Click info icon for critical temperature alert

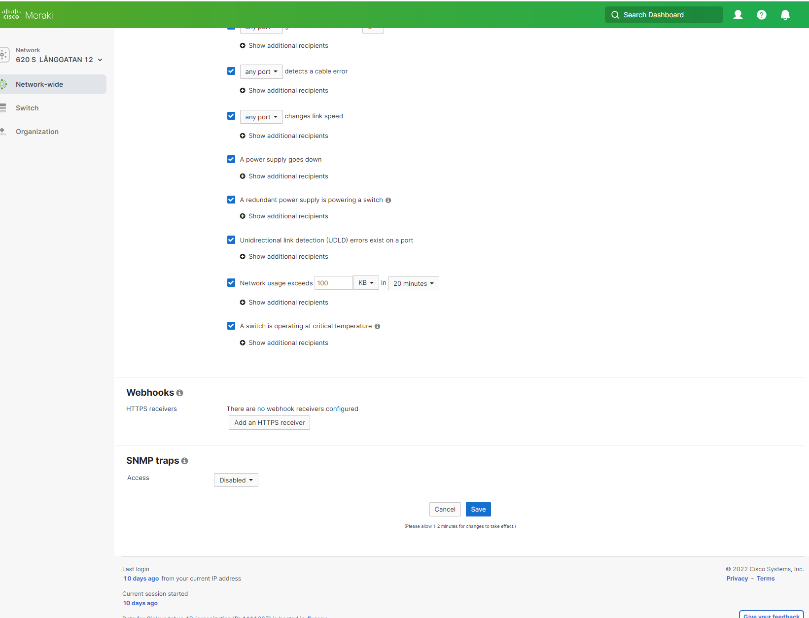pyautogui.click(x=377, y=326)
